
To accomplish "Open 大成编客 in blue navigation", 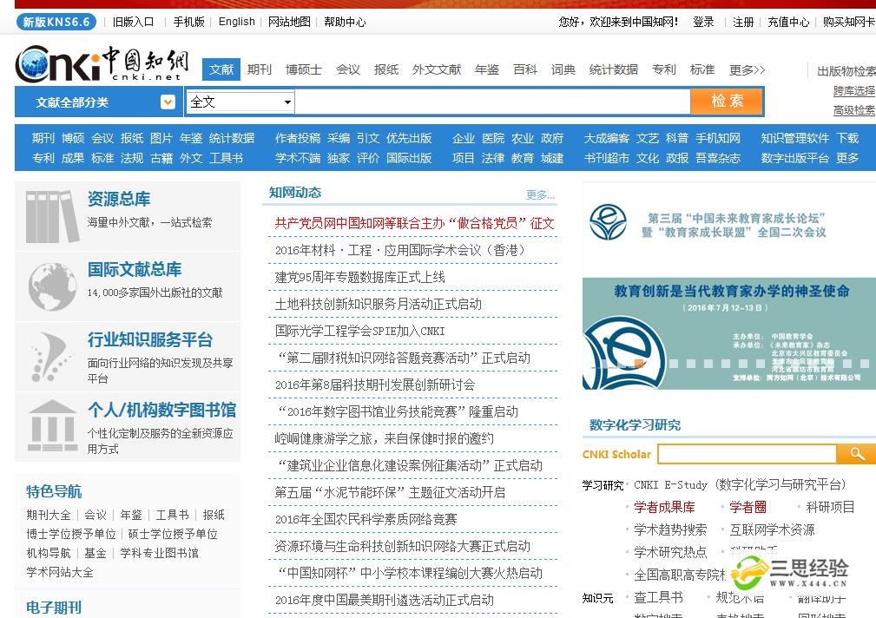I will click(x=607, y=138).
